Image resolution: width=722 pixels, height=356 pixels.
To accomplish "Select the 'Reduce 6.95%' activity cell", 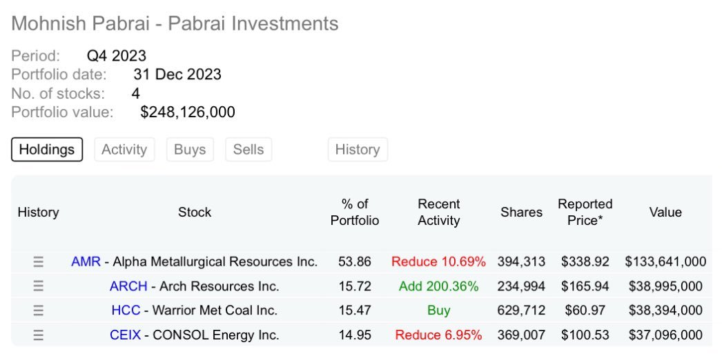I will pyautogui.click(x=439, y=335).
